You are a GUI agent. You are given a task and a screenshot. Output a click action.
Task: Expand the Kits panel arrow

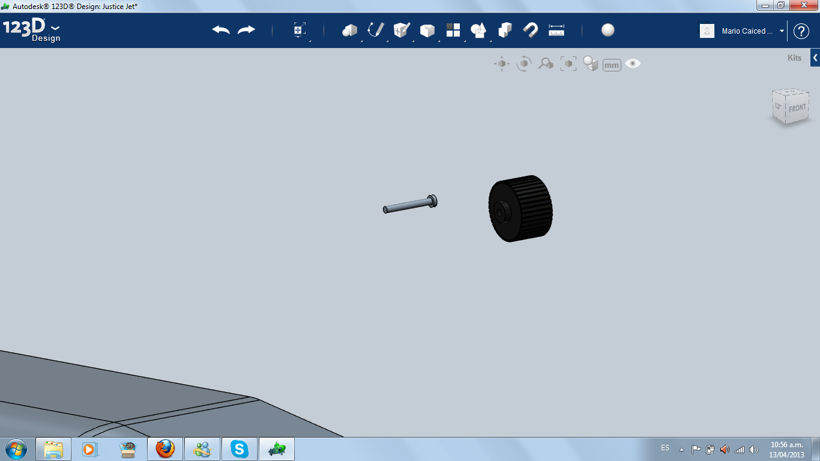(815, 58)
